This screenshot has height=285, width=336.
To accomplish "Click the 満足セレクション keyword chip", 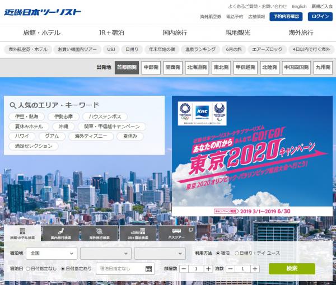I will point(34,146).
